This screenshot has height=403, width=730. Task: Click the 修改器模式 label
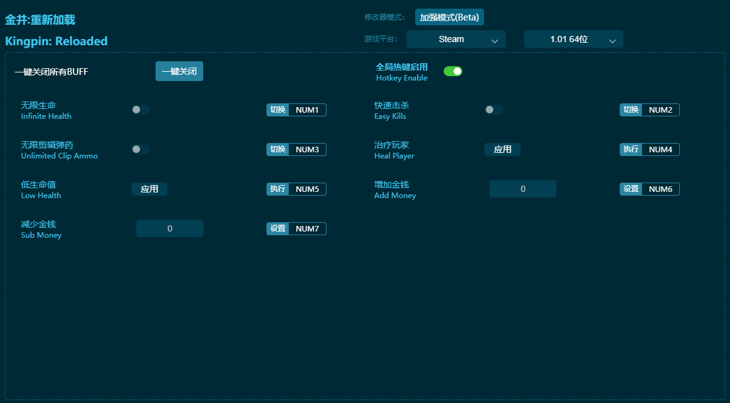384,17
